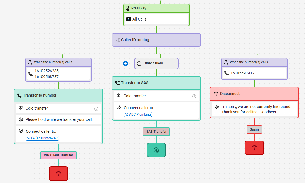This screenshot has width=305, height=183.
Task: Click the Transfer to number phone icon
Action: (x=19, y=95)
